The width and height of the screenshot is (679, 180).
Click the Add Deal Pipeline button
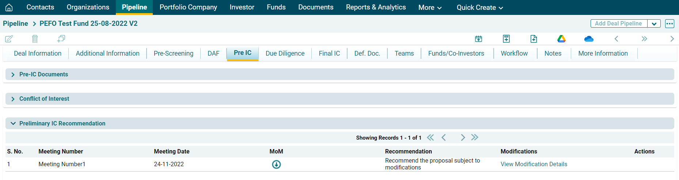tap(618, 24)
